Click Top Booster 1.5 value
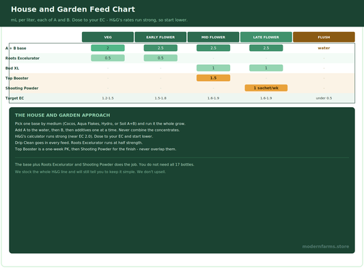 (x=213, y=78)
